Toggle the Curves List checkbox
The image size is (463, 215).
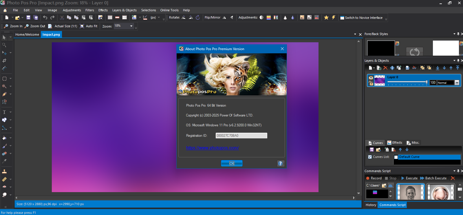(x=370, y=157)
